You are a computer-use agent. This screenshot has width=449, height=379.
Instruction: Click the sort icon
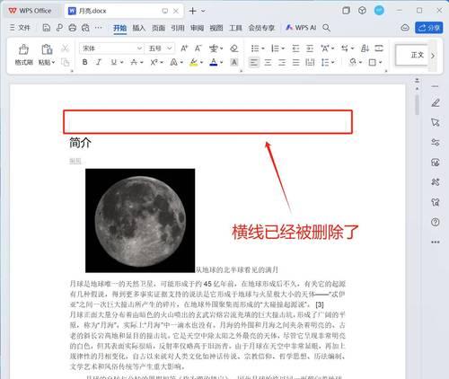(365, 48)
